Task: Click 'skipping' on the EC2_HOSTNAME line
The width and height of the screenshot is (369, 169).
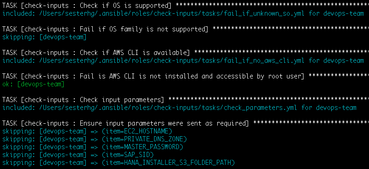Action: click(18, 131)
